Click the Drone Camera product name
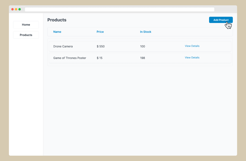246x161 pixels. (63, 46)
